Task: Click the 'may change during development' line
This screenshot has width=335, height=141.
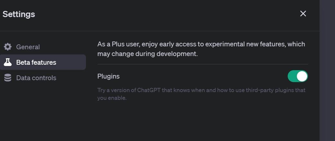Action: tap(147, 54)
